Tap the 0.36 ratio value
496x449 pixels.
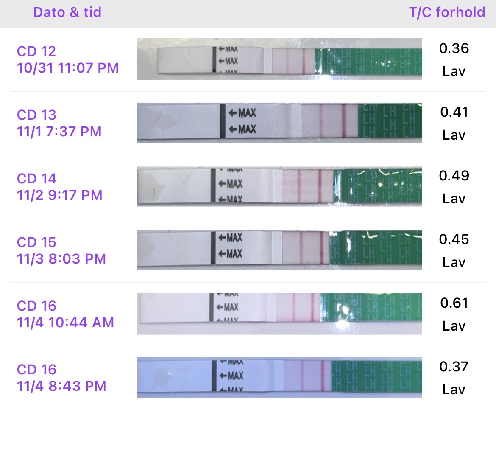(x=454, y=48)
